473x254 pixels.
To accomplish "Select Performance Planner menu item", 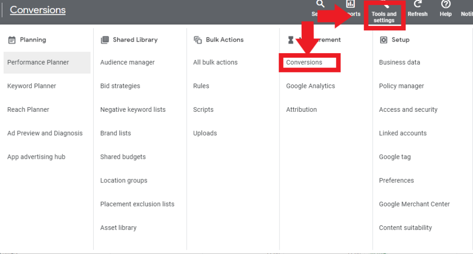I will (x=38, y=62).
